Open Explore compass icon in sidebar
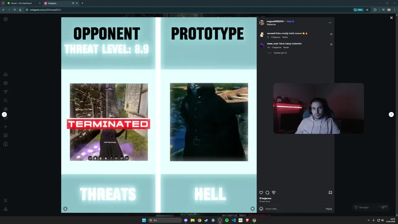 (6, 109)
